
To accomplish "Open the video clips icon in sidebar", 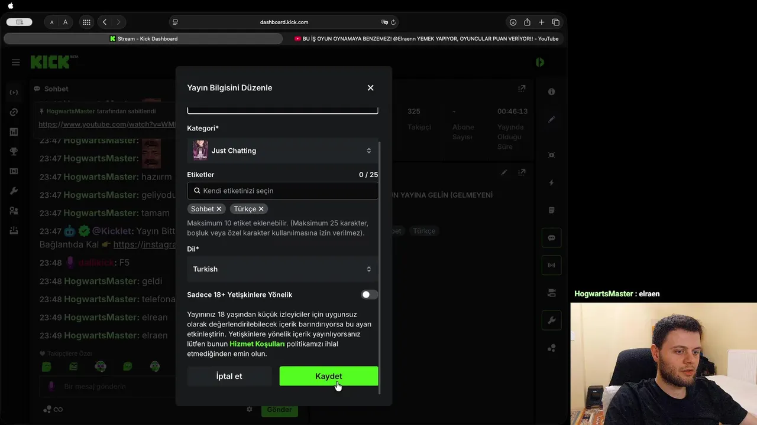I will tap(14, 171).
